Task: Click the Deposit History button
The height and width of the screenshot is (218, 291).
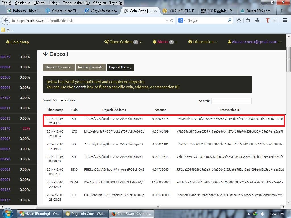Action: (x=120, y=67)
